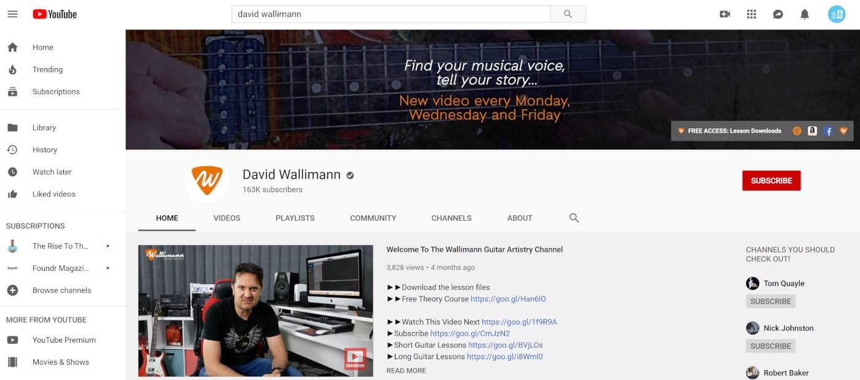Open the hamburger guide menu

[x=12, y=14]
